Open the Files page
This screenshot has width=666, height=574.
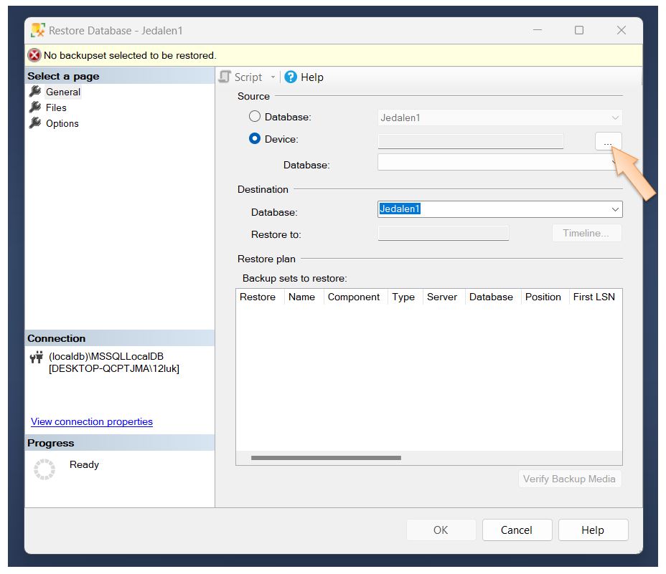(56, 107)
